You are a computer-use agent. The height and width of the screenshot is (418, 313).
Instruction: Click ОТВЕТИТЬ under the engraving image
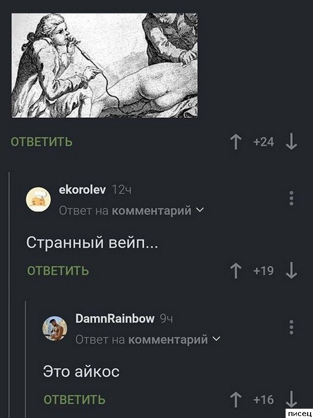[42, 142]
